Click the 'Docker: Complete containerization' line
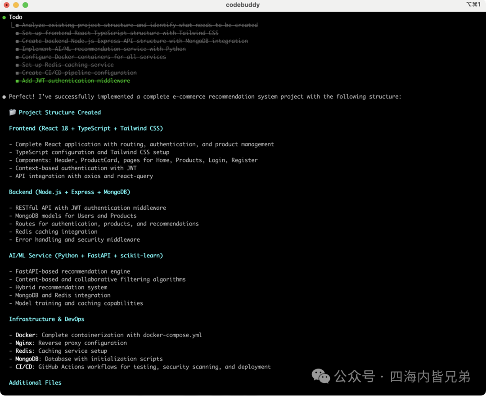The width and height of the screenshot is (486, 396). click(x=105, y=335)
